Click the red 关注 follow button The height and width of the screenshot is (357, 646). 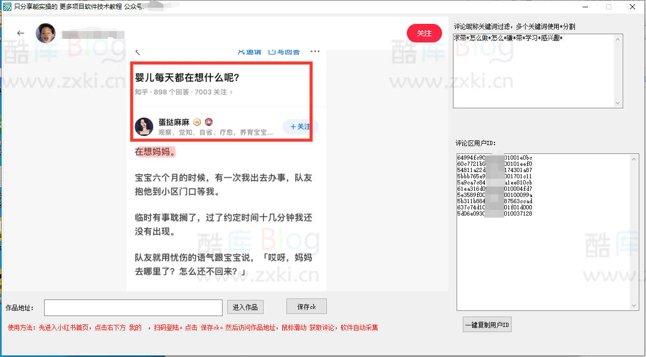[x=424, y=33]
